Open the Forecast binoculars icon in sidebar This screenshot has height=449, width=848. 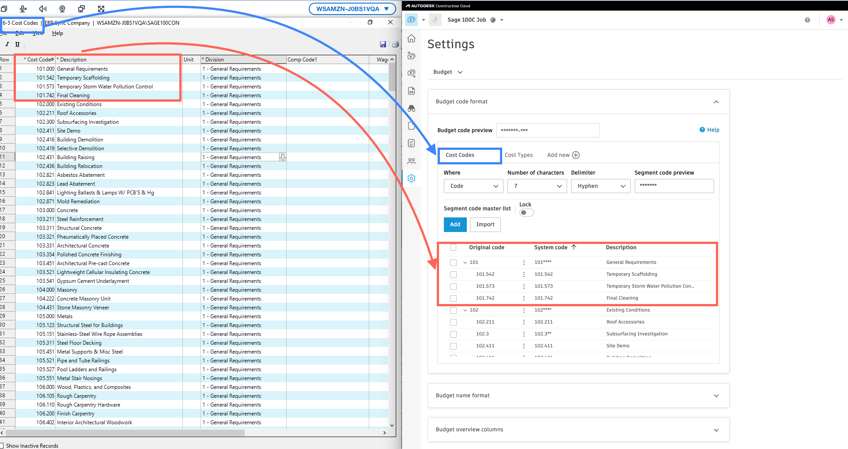click(x=411, y=108)
